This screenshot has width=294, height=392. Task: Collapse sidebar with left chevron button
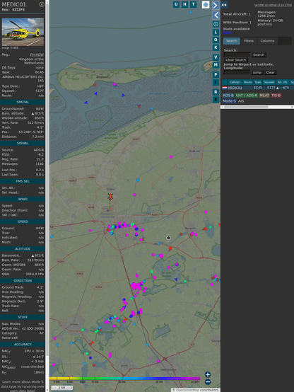coord(216,15)
